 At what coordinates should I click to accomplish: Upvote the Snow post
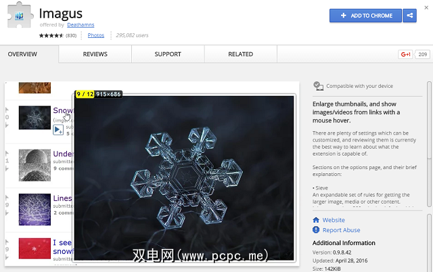point(7,110)
